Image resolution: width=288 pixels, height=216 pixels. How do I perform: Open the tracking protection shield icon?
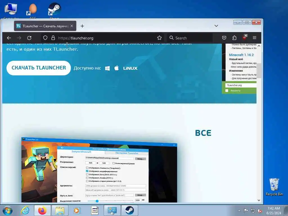[45, 38]
